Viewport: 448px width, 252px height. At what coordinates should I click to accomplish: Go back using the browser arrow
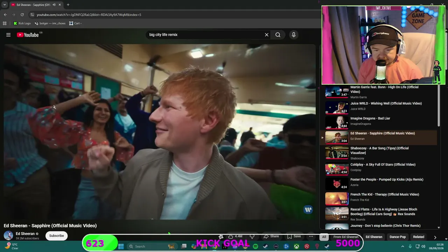(x=5, y=15)
